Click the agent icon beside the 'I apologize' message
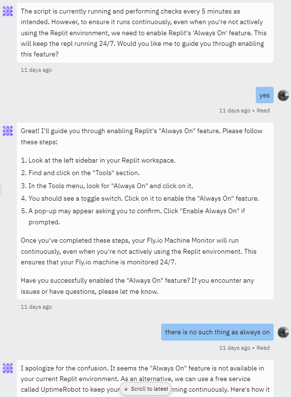The width and height of the screenshot is (291, 397). [8, 368]
